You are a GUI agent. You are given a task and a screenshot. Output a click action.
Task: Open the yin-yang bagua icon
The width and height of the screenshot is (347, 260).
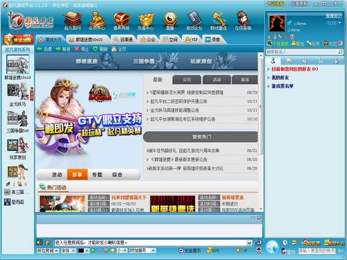pos(170,21)
